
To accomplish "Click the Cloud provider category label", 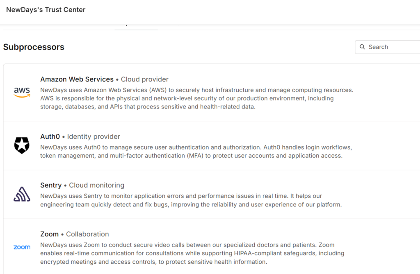I will pos(144,79).
